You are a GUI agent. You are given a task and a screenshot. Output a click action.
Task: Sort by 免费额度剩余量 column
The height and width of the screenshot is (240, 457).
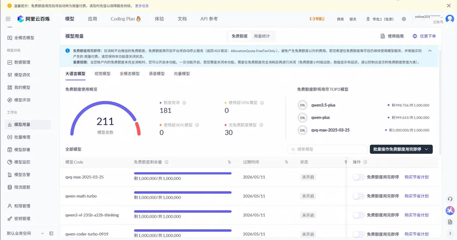point(229,162)
